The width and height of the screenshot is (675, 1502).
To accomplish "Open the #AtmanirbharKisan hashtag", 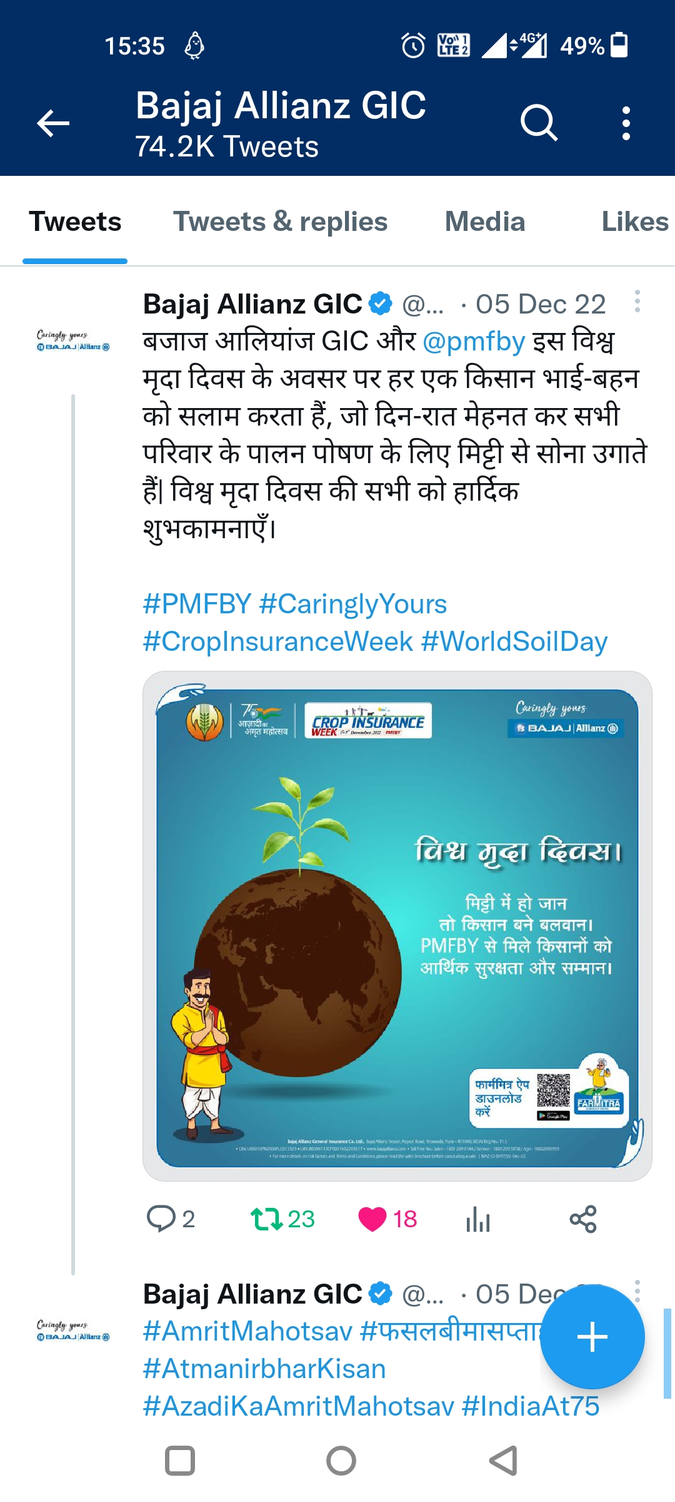I will click(x=264, y=1369).
